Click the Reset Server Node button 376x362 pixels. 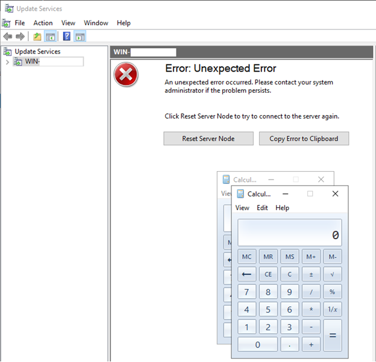pos(208,139)
